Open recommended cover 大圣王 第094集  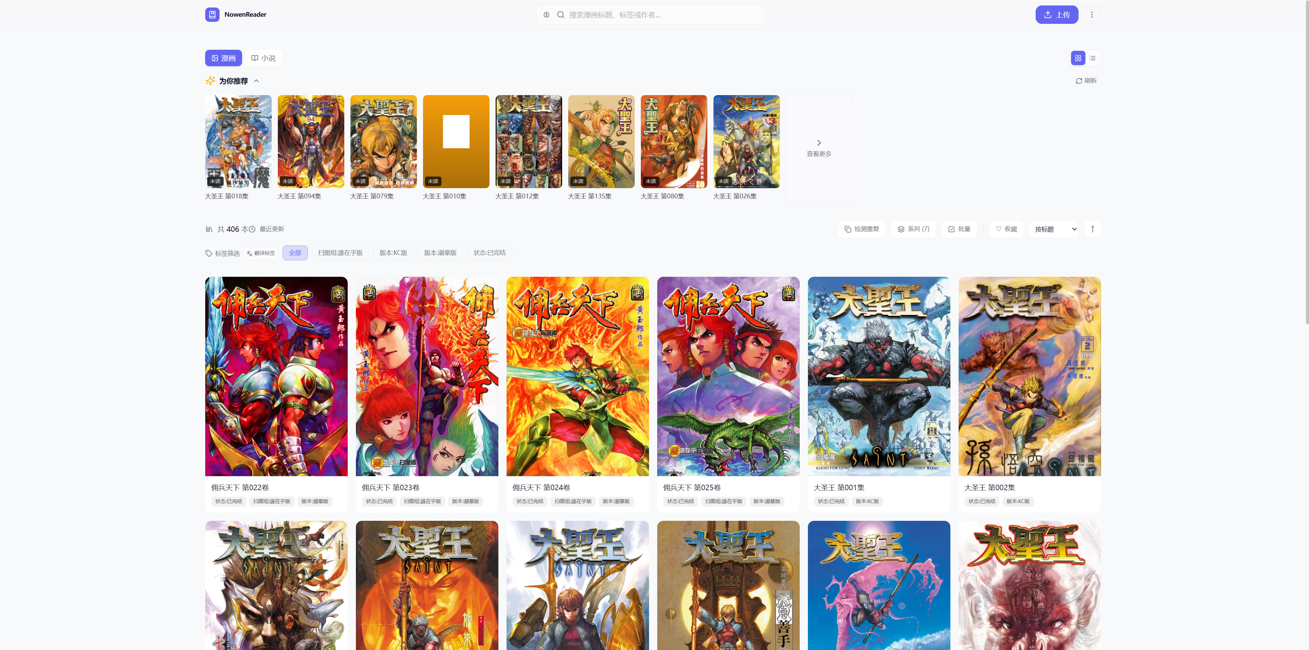311,141
